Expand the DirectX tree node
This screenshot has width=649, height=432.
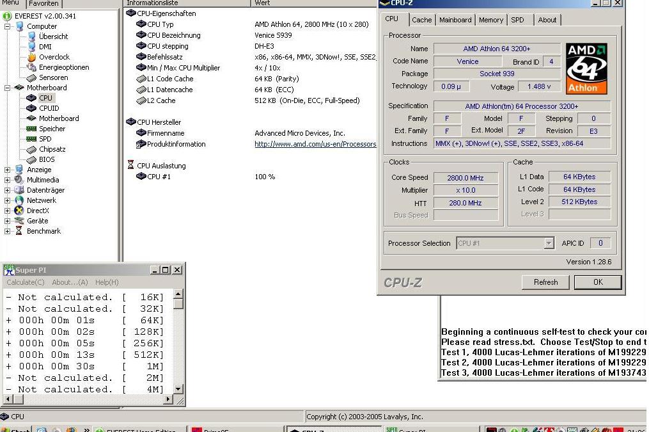point(7,211)
